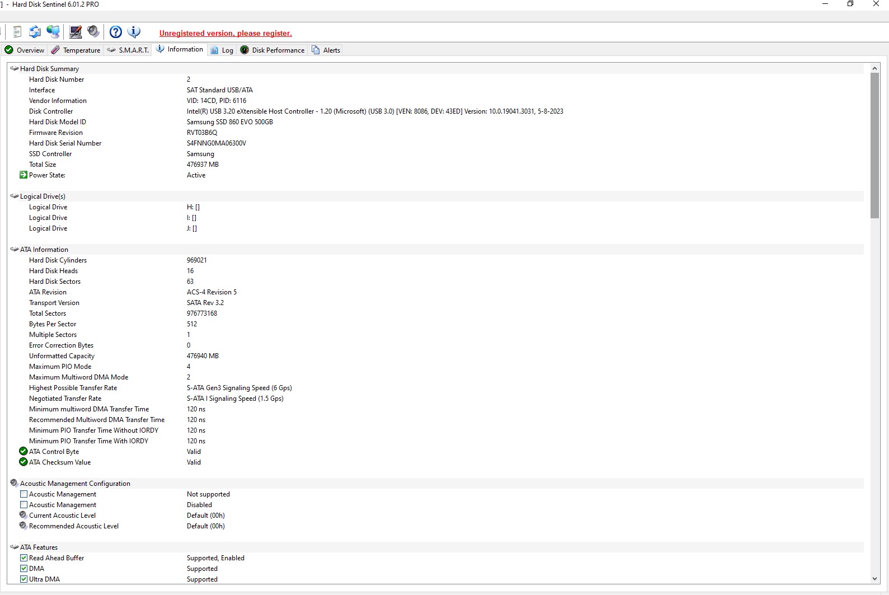Viewport: 889px width, 595px height.
Task: Click the Firmware Revision value RVT03B6Q
Action: 202,133
